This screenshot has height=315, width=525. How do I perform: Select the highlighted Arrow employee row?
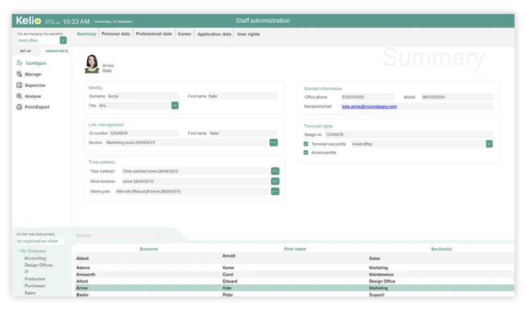tap(294, 288)
